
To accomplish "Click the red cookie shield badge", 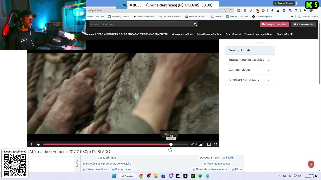I will pos(311,164).
